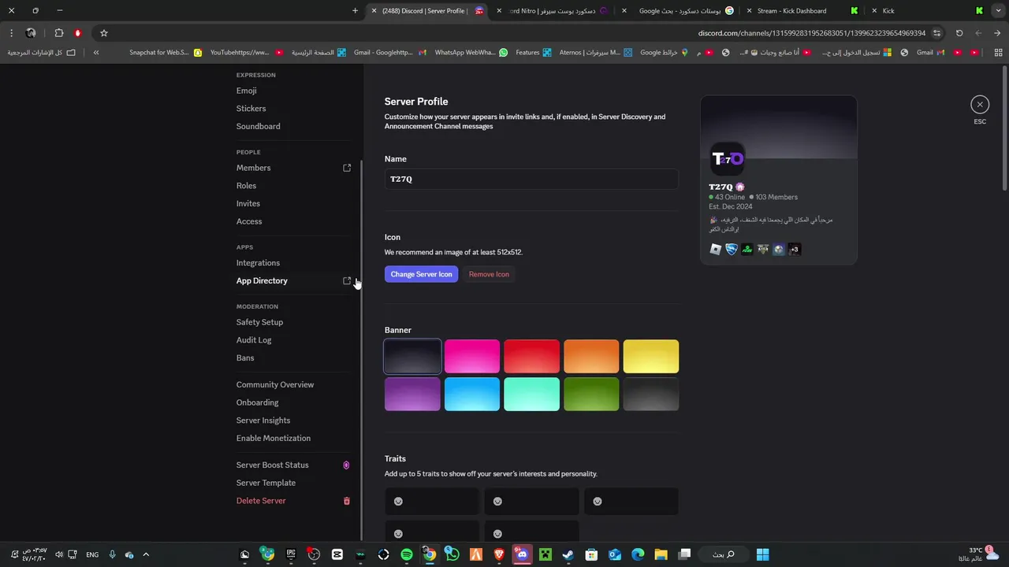Click the trash icon beside Delete Server
Viewport: 1009px width, 567px height.
point(346,501)
